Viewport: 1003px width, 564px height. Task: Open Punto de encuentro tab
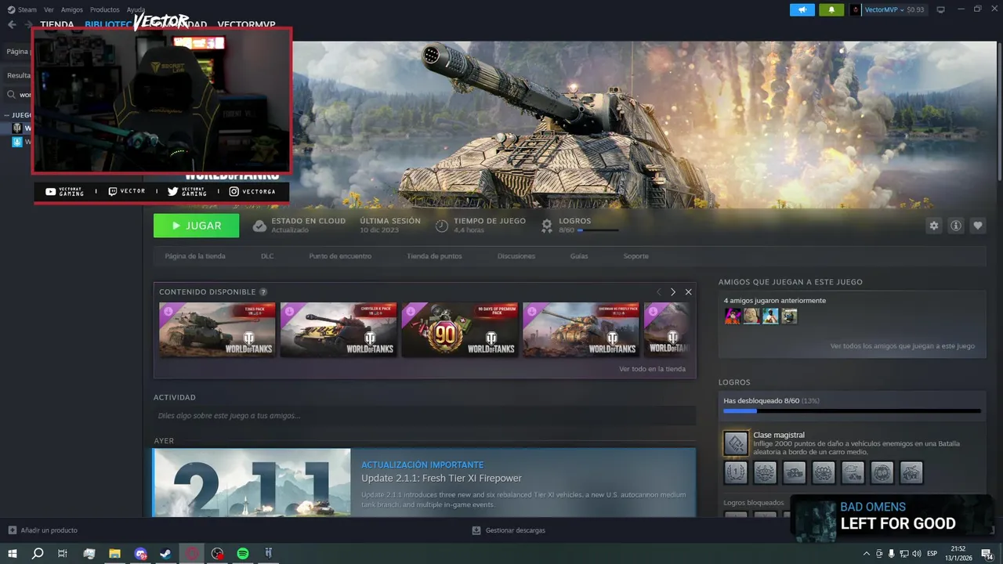pyautogui.click(x=340, y=256)
